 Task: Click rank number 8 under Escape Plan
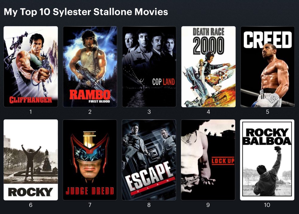tap(149, 205)
